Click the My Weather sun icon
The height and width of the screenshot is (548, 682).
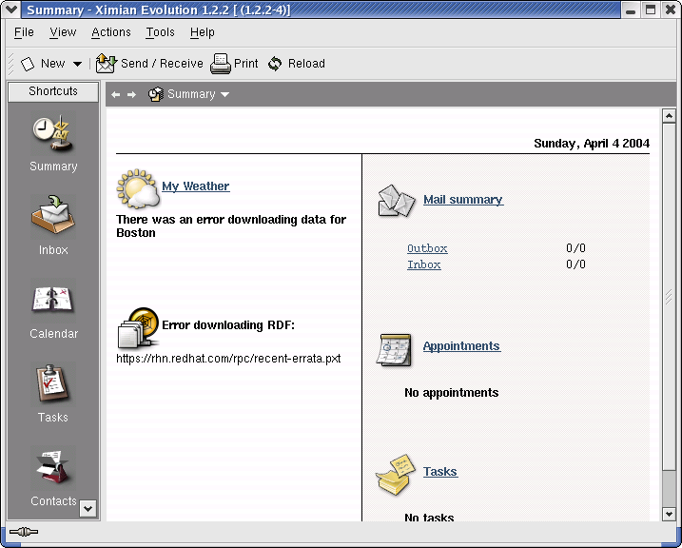click(138, 188)
